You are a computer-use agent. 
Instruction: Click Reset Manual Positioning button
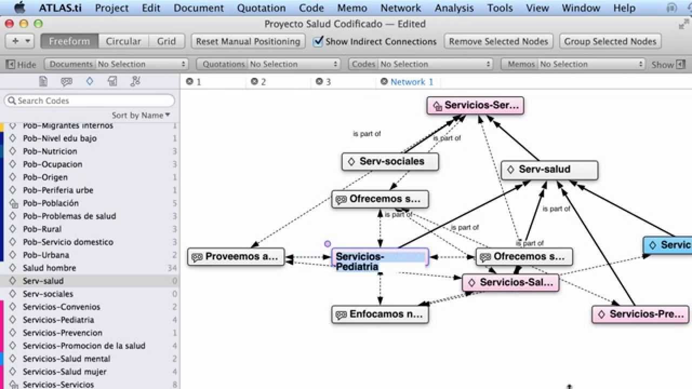(248, 41)
